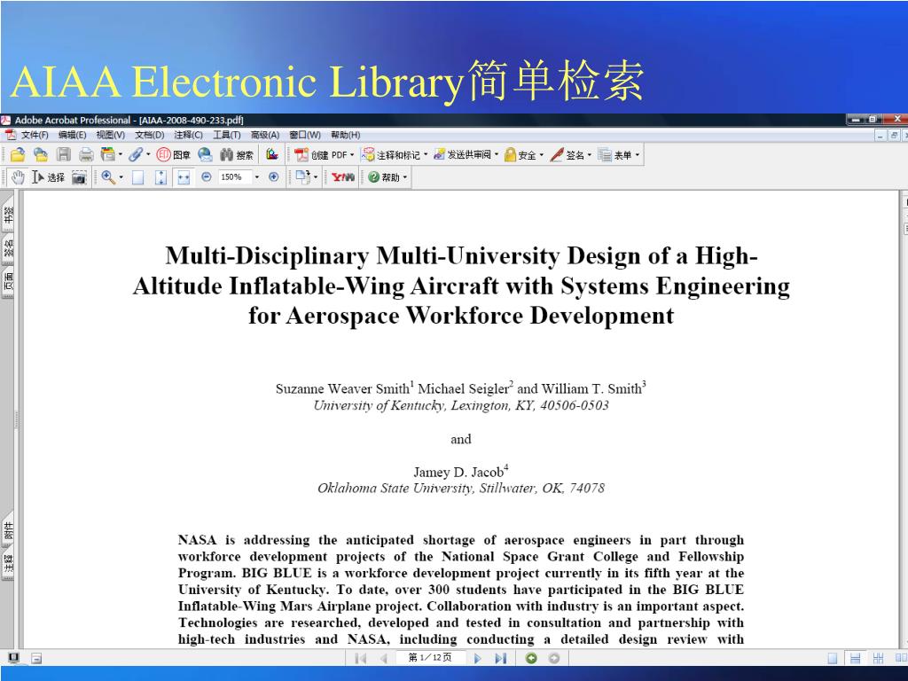Screen dimensions: 908x681
Task: Click the Acrobat PDF icon in menu bar
Action: coord(10,135)
